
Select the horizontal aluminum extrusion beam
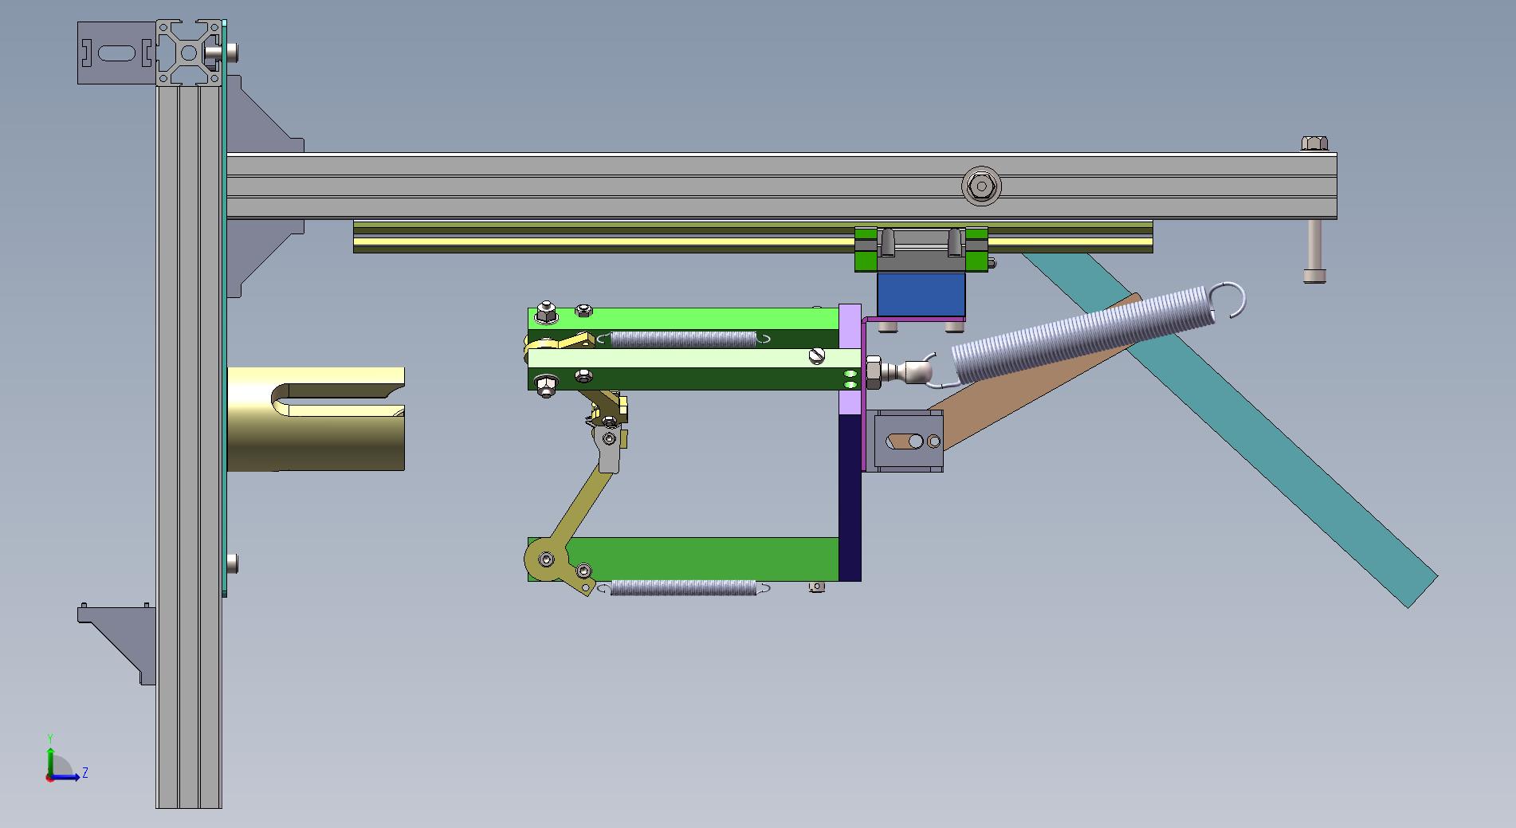click(x=781, y=186)
